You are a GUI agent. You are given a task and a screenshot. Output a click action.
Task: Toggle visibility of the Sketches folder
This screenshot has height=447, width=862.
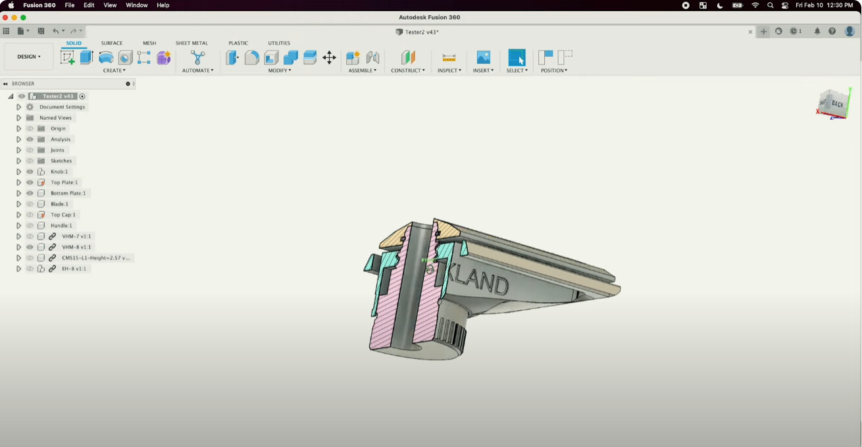coord(30,161)
